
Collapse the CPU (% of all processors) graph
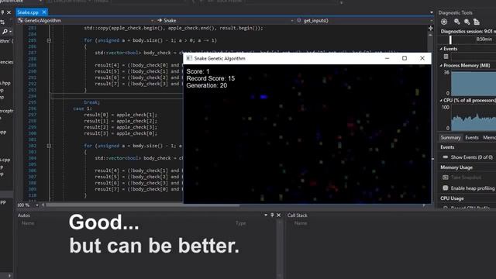[441, 100]
